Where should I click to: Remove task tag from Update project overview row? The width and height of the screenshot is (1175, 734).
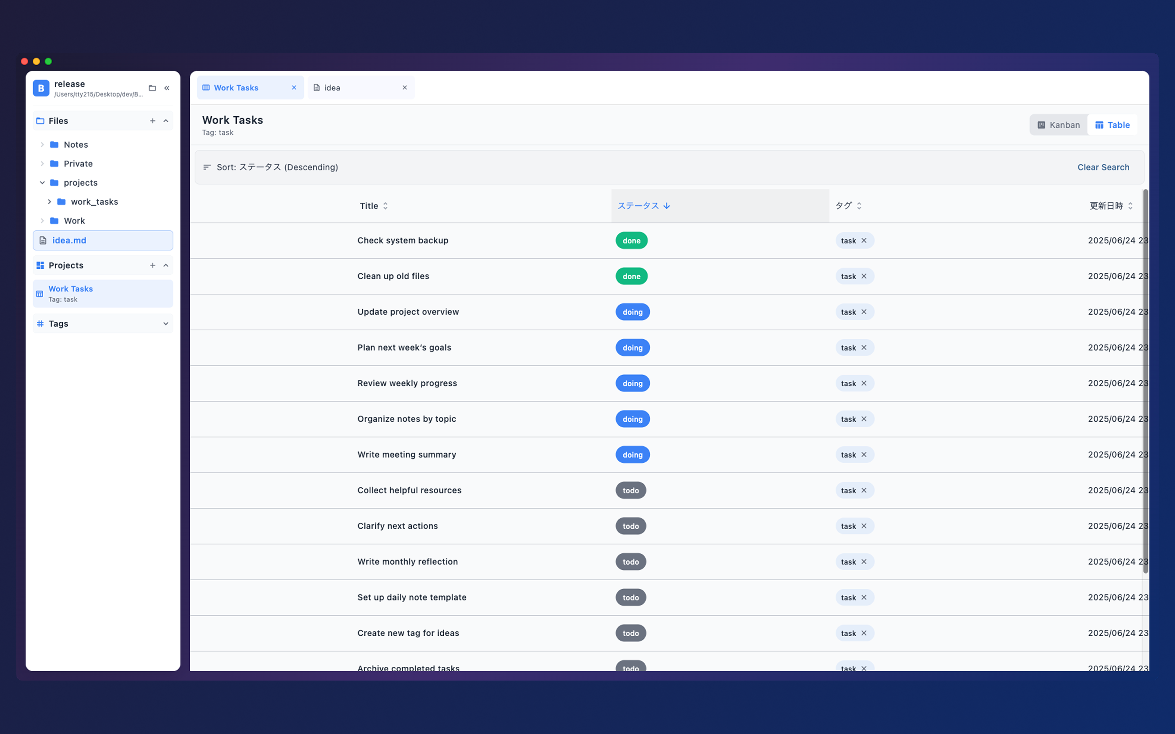pos(864,312)
